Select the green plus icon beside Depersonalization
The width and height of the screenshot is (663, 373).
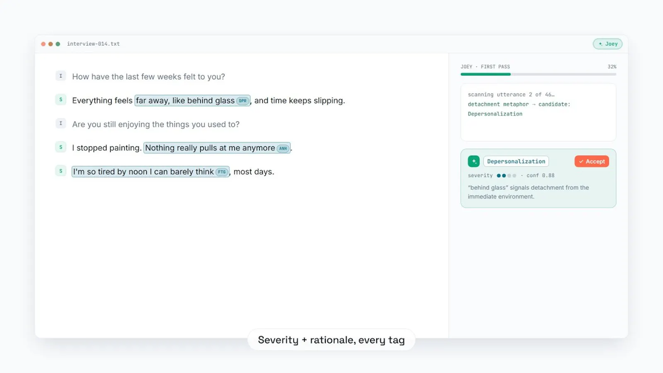click(474, 161)
